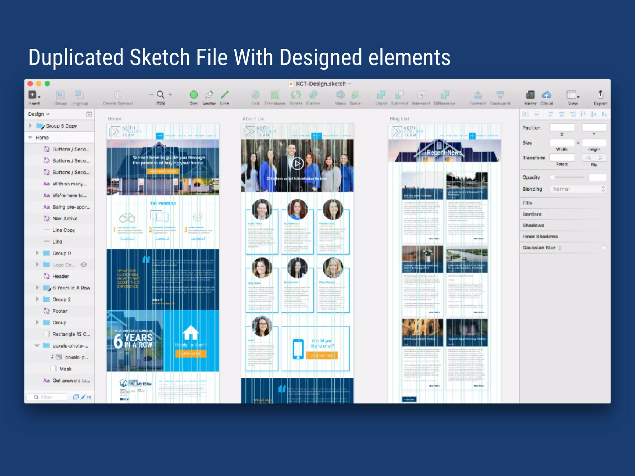Toggle the Gaussian Blur checkbox
The image size is (635, 476).
604,248
